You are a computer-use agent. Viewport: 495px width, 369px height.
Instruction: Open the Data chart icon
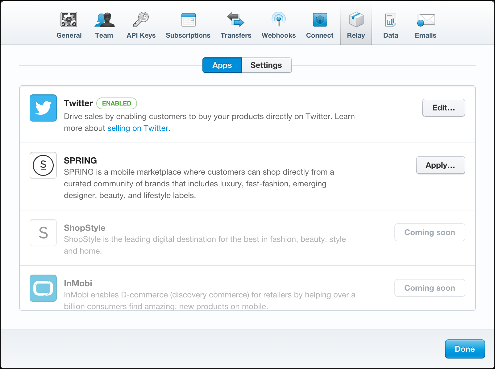pyautogui.click(x=391, y=20)
